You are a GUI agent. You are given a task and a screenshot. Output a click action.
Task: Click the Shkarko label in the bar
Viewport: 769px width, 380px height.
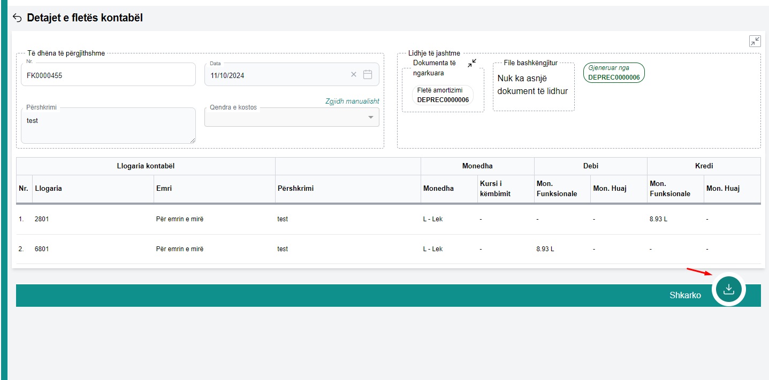[685, 295]
